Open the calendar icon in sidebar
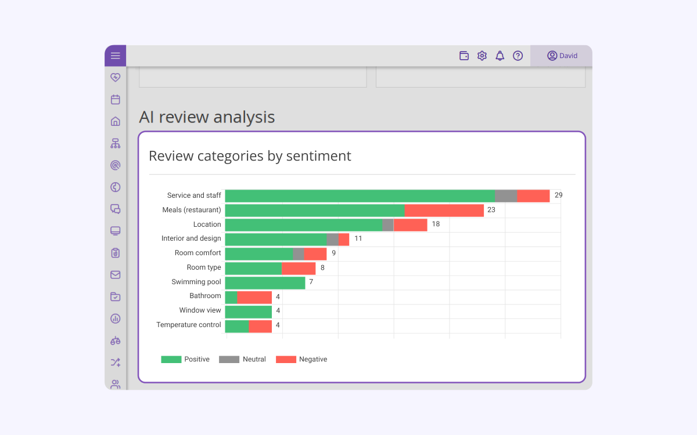Image resolution: width=697 pixels, height=435 pixels. tap(116, 99)
